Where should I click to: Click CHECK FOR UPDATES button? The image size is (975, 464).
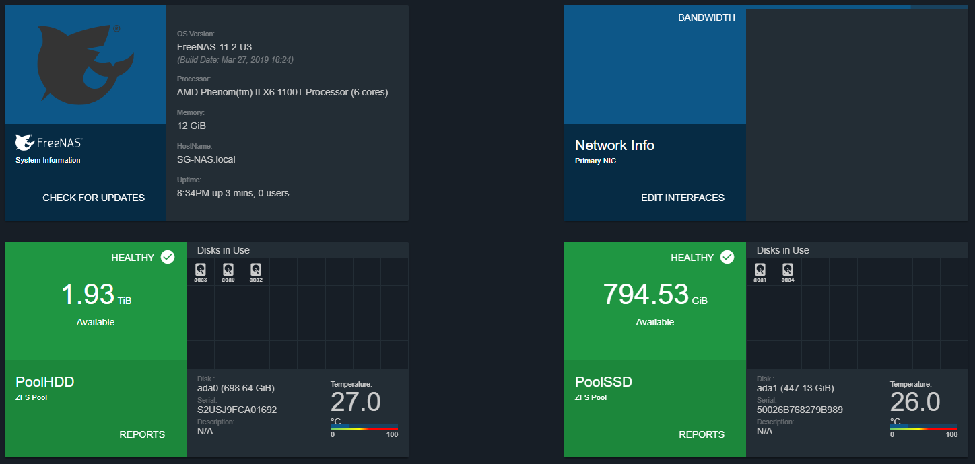coord(94,198)
